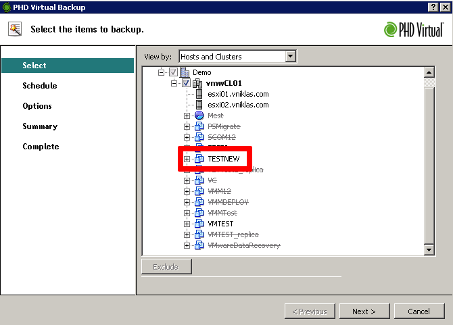The image size is (453, 325).
Task: Expand the SCOM12 node
Action: tap(187, 137)
